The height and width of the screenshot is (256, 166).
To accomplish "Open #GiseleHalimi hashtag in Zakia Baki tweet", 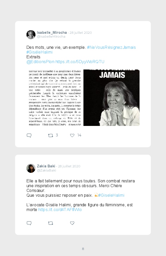I will (111, 195).
